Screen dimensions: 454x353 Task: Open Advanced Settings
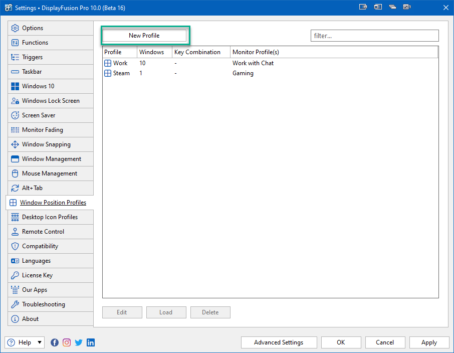point(279,342)
